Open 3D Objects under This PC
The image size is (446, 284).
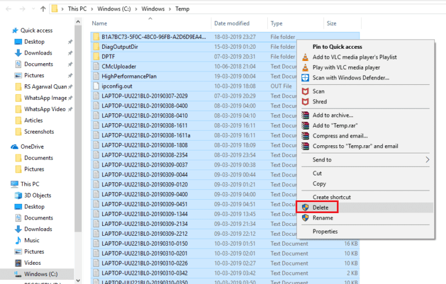38,196
